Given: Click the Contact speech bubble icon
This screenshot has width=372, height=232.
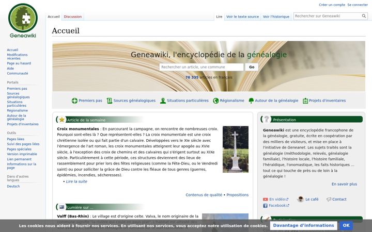Looking at the screenshot, I should [329, 200].
